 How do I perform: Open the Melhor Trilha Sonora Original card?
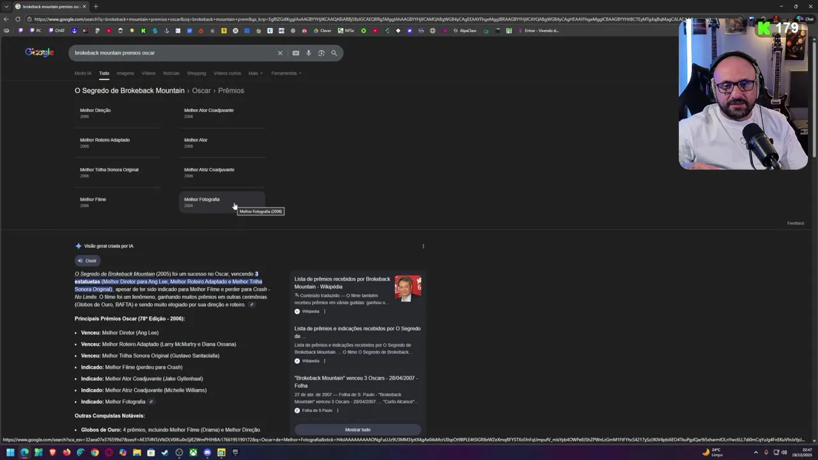coord(118,172)
